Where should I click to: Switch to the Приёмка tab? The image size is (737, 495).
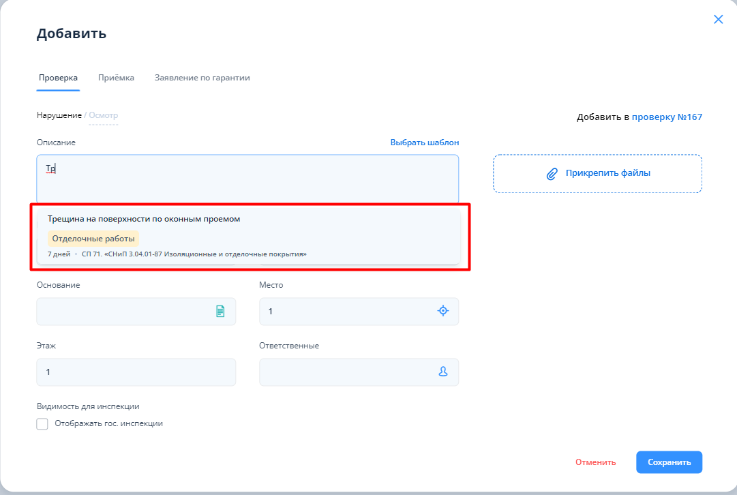(x=116, y=78)
